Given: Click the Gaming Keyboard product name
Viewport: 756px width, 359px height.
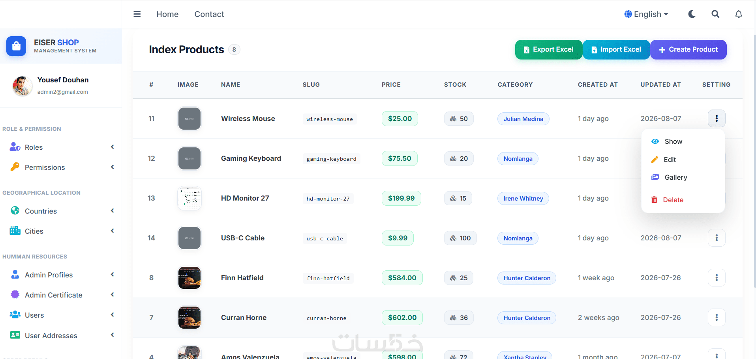Looking at the screenshot, I should tap(251, 158).
